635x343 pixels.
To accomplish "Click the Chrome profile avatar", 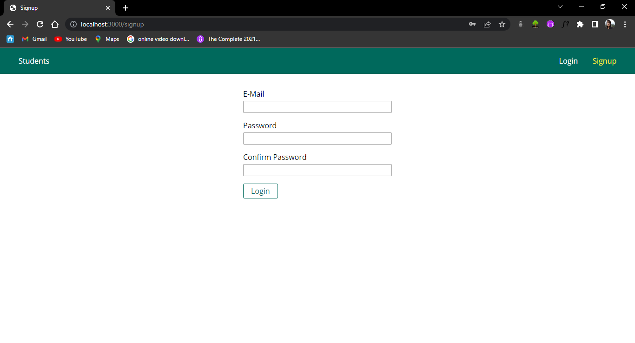I will click(609, 24).
